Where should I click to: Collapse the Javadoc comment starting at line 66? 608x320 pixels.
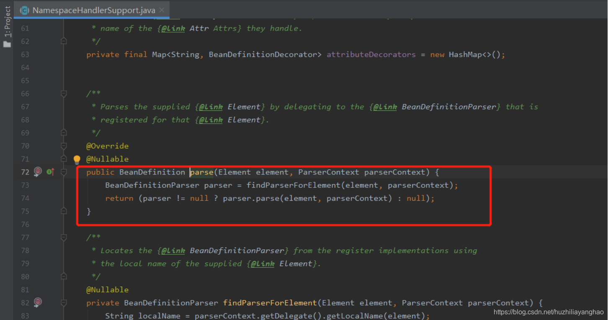[64, 94]
